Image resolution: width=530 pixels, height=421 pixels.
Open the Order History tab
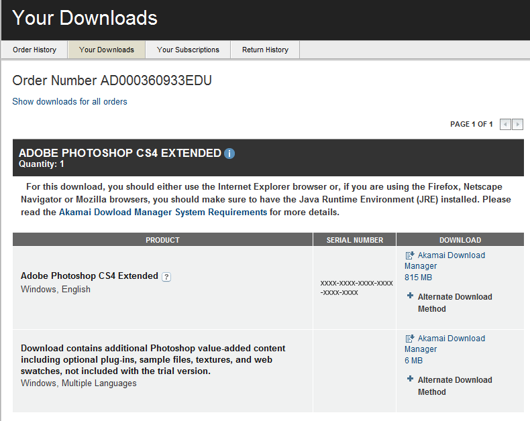pyautogui.click(x=34, y=50)
